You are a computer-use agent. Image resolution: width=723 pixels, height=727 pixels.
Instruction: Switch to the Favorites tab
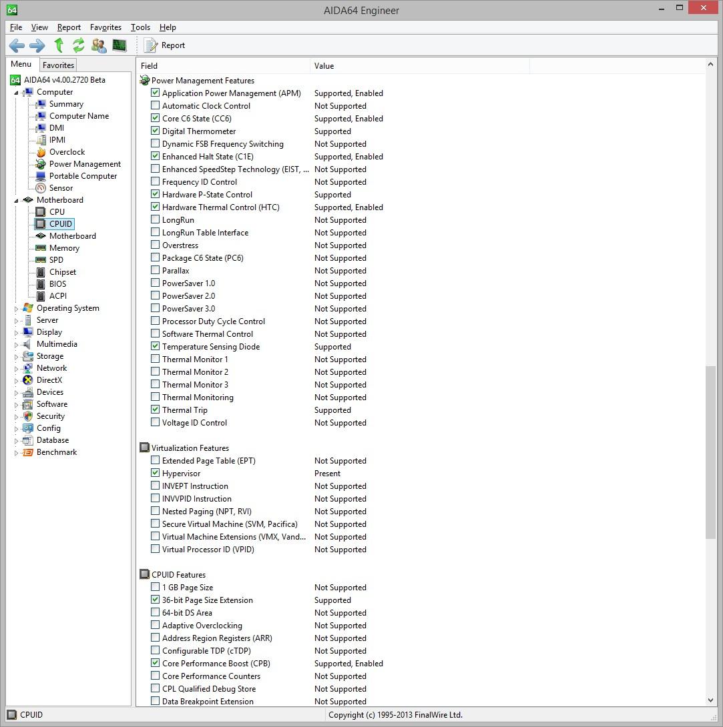pos(58,65)
